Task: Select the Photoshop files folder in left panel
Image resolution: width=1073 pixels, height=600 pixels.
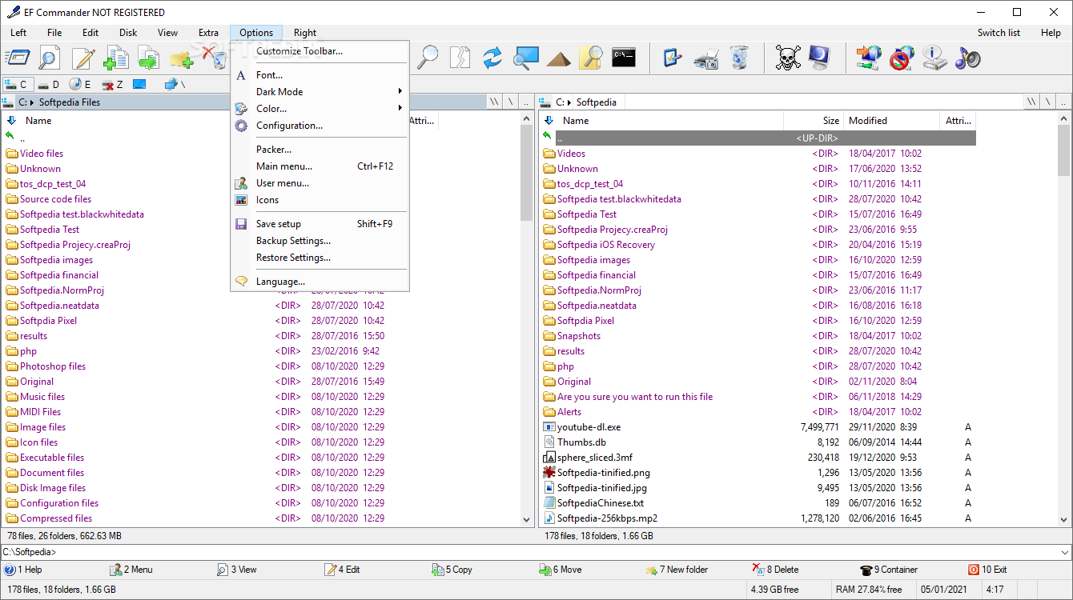Action: (53, 366)
